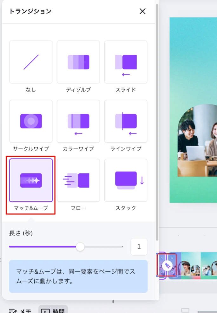Select the サークルワイプ transition
This screenshot has height=313, width=217.
point(31,121)
